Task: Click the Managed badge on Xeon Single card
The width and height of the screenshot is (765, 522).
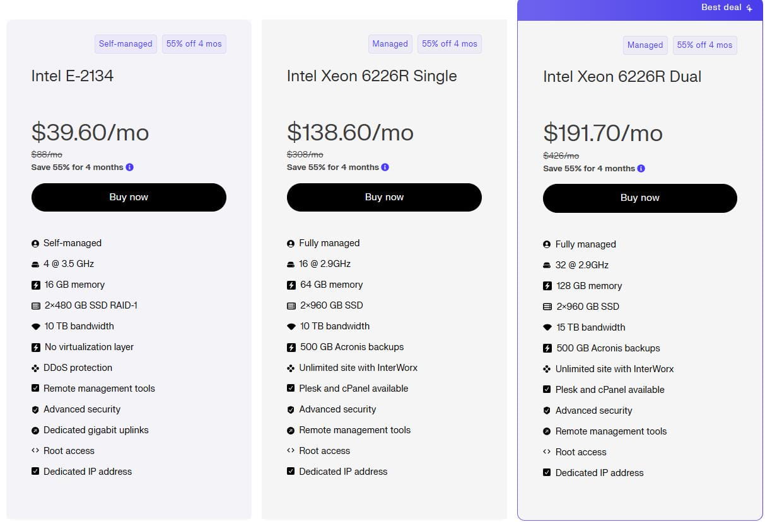Action: 390,44
